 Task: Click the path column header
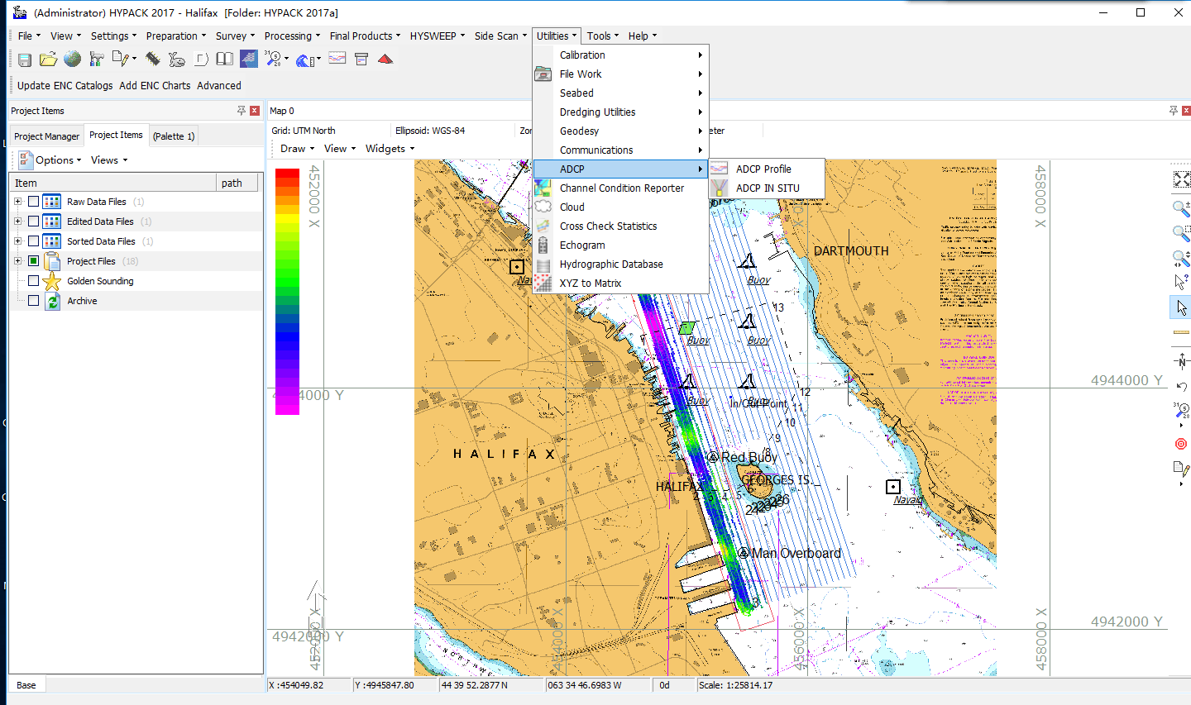(x=237, y=183)
